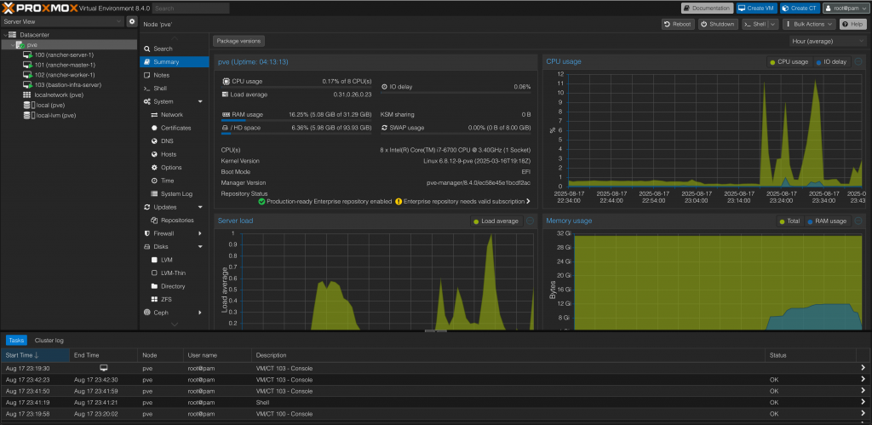The image size is (872, 425).
Task: Click the Datacenter tree node
Action: point(34,34)
